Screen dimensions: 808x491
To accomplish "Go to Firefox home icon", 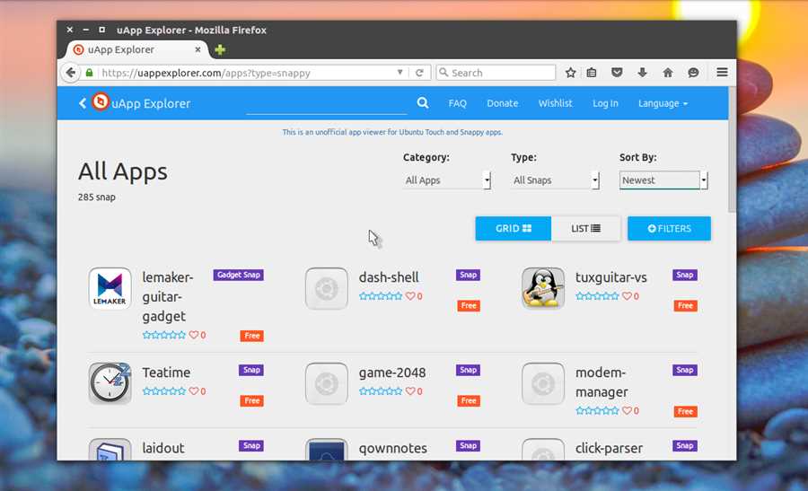I will coord(668,73).
